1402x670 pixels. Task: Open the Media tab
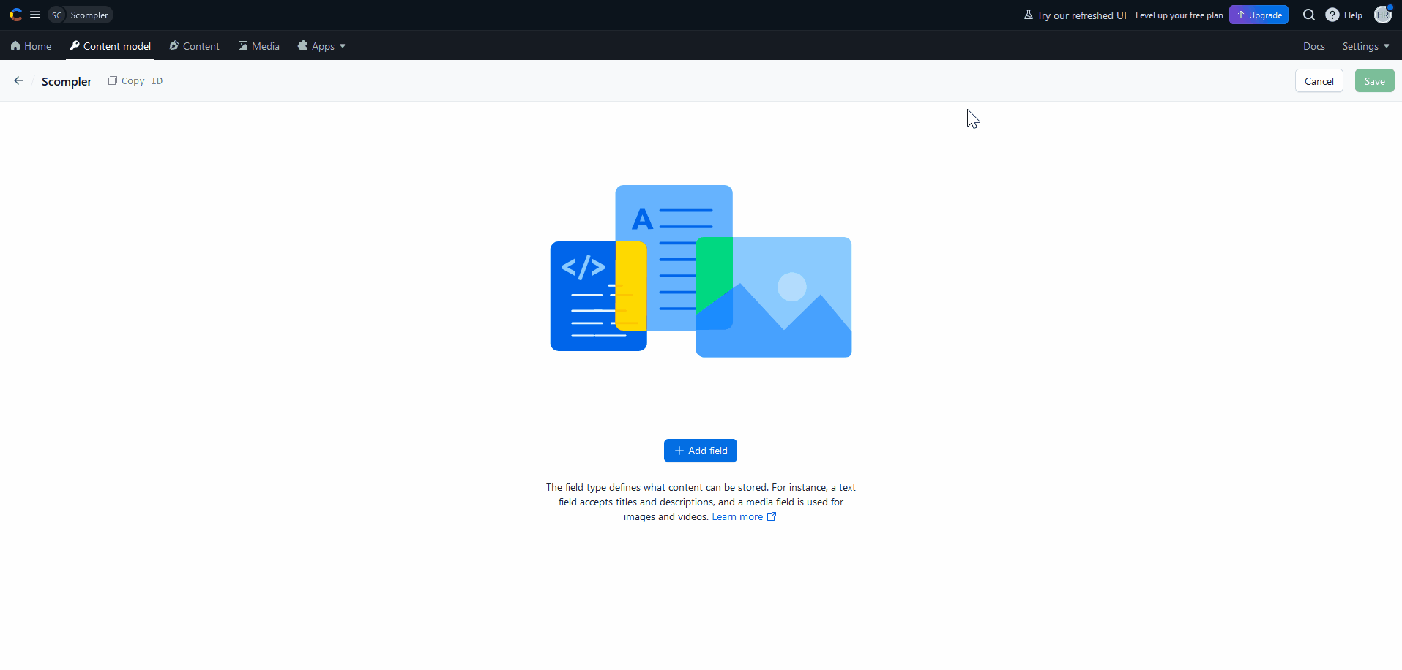click(259, 46)
